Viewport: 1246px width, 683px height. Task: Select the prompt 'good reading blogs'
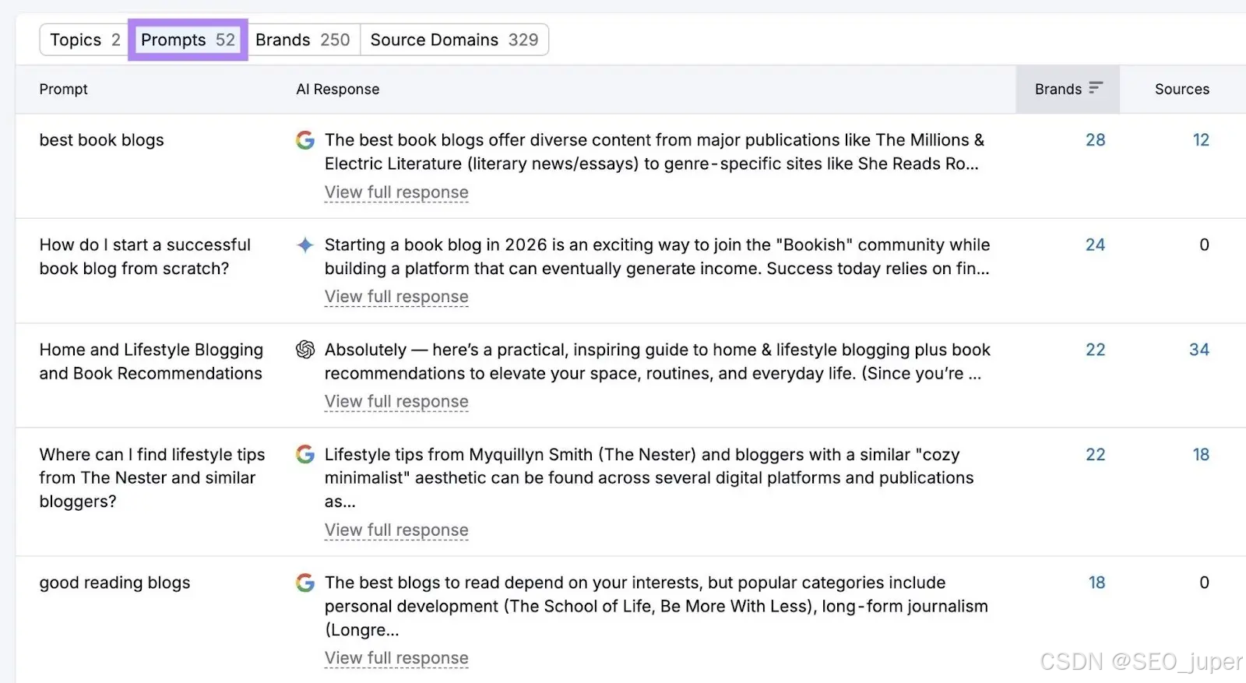coord(114,583)
